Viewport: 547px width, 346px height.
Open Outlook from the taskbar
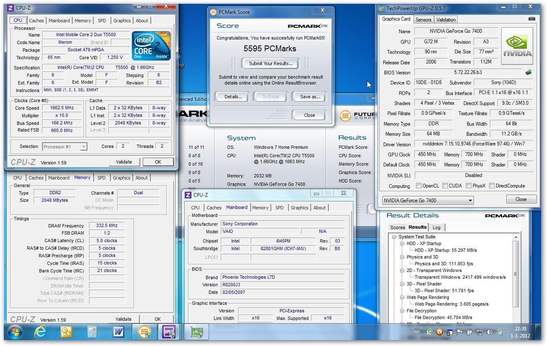[x=66, y=332]
